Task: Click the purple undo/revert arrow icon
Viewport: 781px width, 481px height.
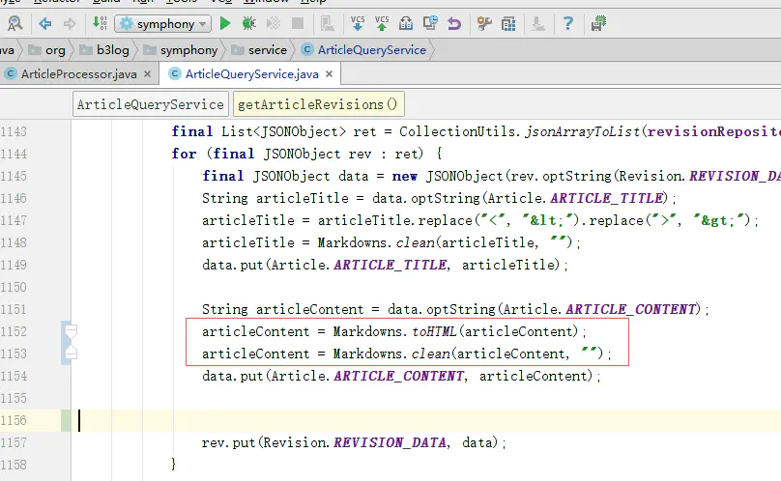Action: (x=453, y=23)
